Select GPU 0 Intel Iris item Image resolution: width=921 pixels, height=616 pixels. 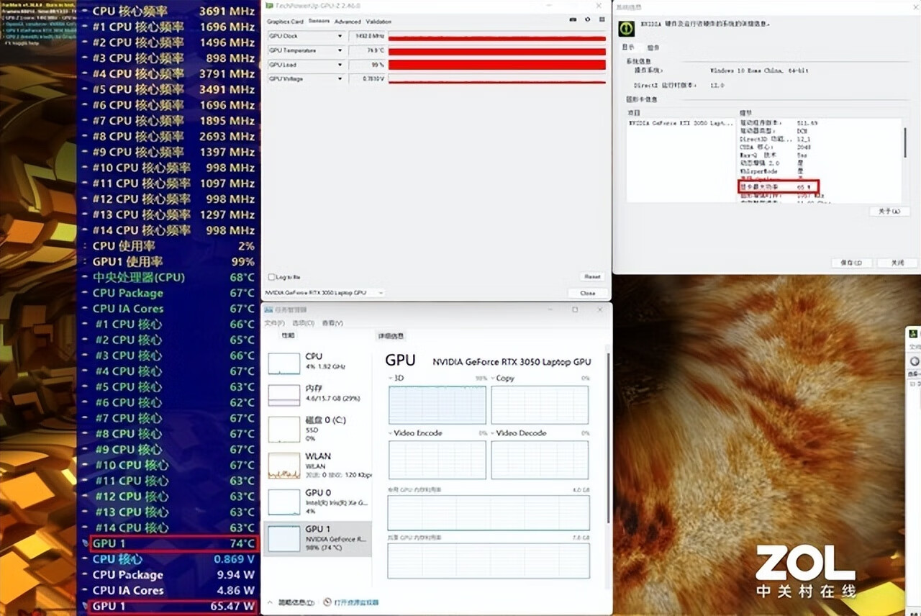(318, 502)
